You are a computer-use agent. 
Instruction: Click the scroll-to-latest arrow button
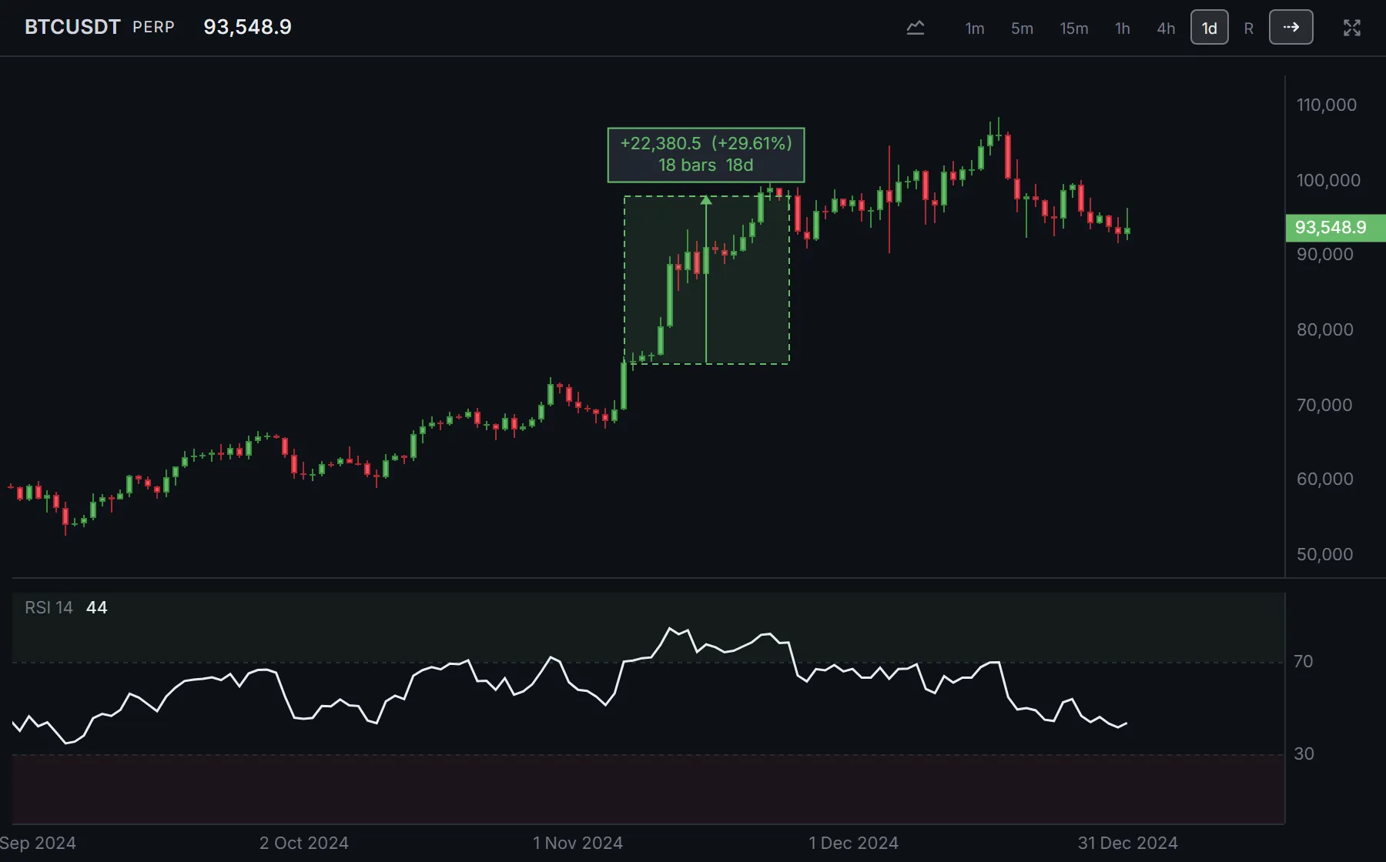click(1291, 28)
